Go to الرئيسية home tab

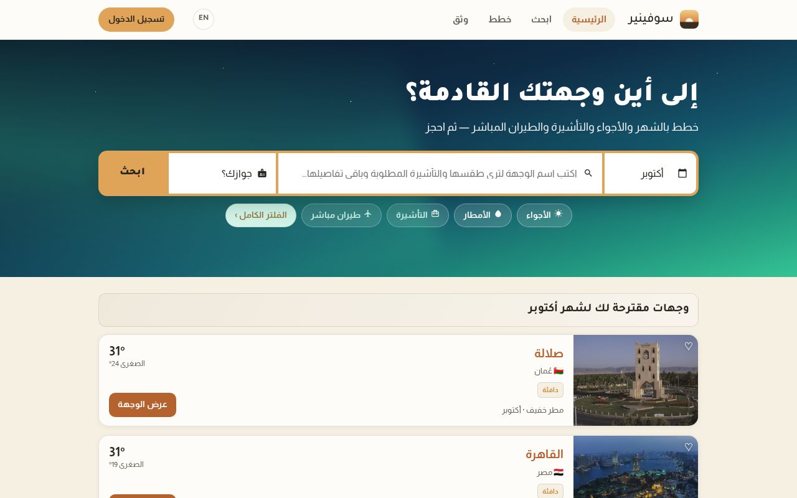(x=589, y=19)
